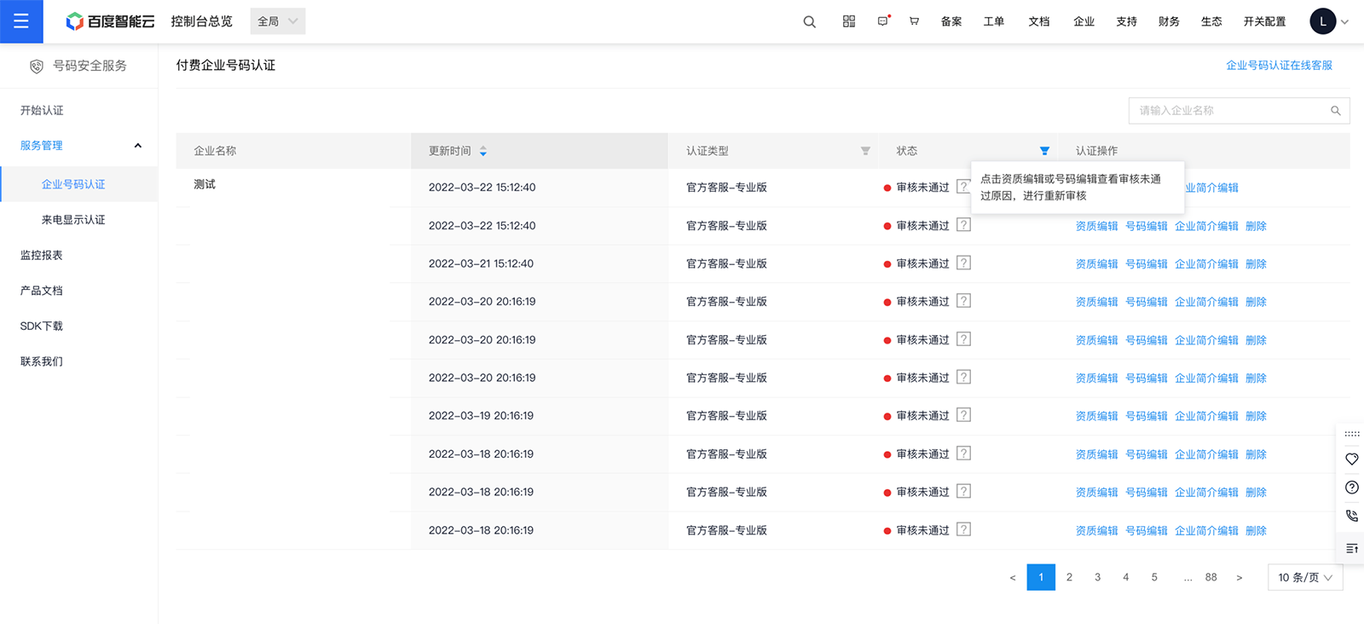Image resolution: width=1364 pixels, height=624 pixels.
Task: Go to next page arrow
Action: (x=1240, y=578)
